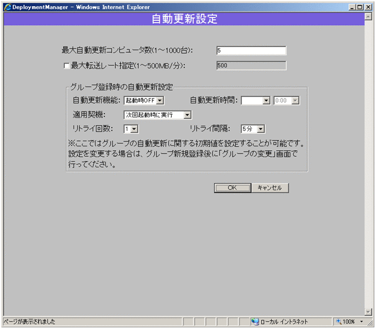Viewport: 376px width, 329px height.
Task: Open the リトライ間隔 dropdown showing 5分
Action: pyautogui.click(x=252, y=129)
